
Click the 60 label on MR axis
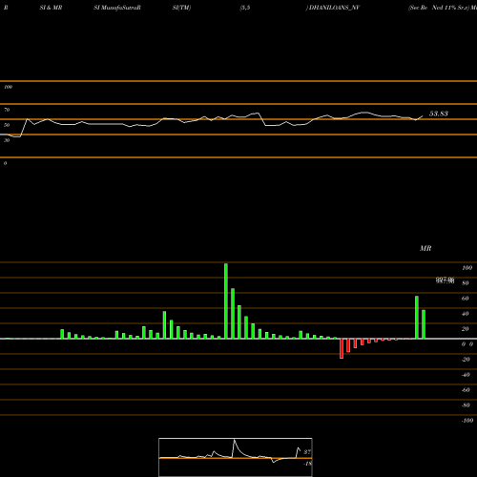(x=466, y=299)
